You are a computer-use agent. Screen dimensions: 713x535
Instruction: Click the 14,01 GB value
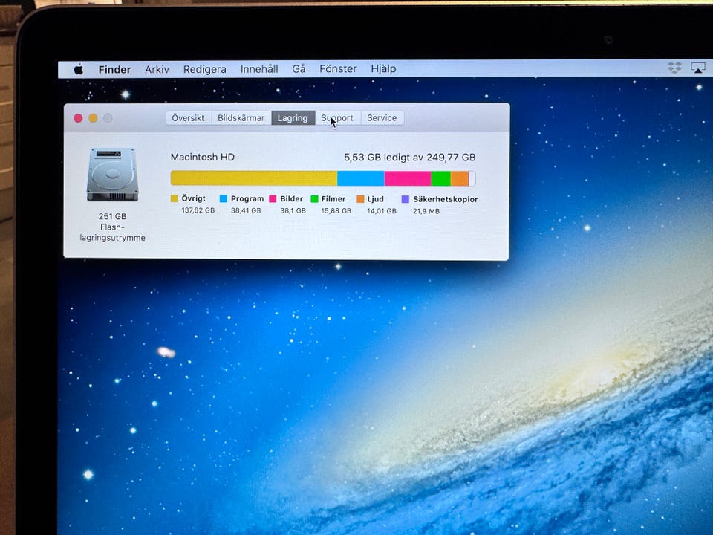tap(382, 211)
